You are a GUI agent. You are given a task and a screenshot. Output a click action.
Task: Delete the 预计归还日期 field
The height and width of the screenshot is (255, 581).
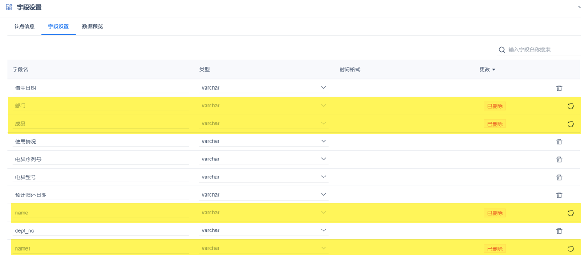click(559, 195)
